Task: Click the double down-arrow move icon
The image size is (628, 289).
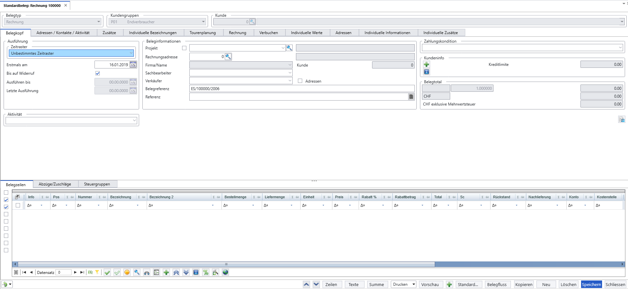Action: pos(186,272)
